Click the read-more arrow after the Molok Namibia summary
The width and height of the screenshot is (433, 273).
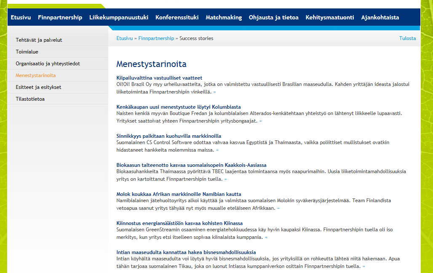278,209
